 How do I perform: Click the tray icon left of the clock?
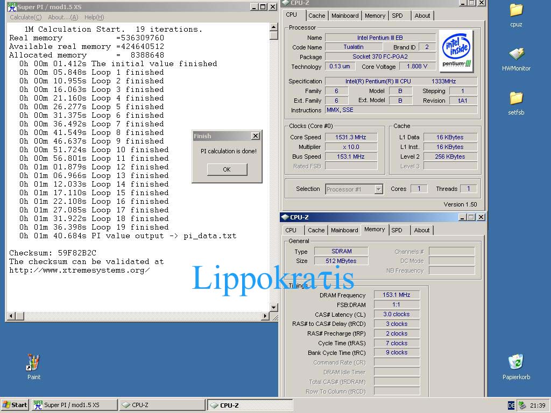(522, 405)
